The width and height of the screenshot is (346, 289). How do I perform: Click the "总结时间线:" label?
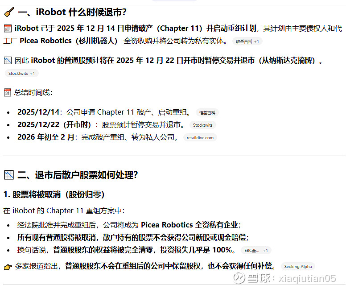(33, 92)
